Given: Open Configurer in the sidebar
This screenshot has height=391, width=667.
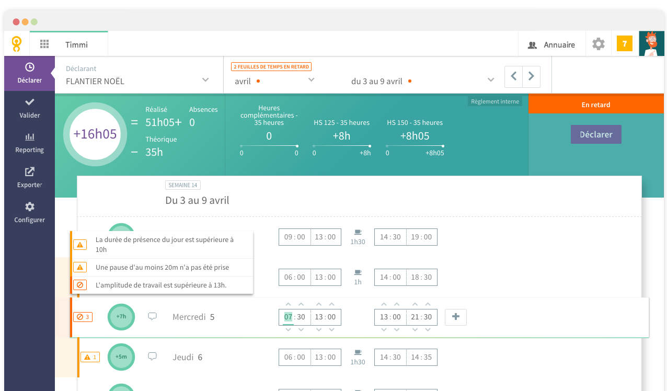Looking at the screenshot, I should [x=29, y=213].
